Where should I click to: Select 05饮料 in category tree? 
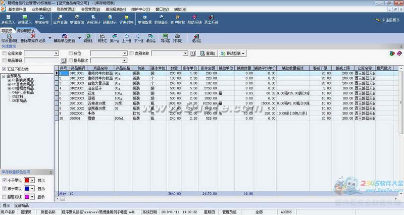coord(18,96)
